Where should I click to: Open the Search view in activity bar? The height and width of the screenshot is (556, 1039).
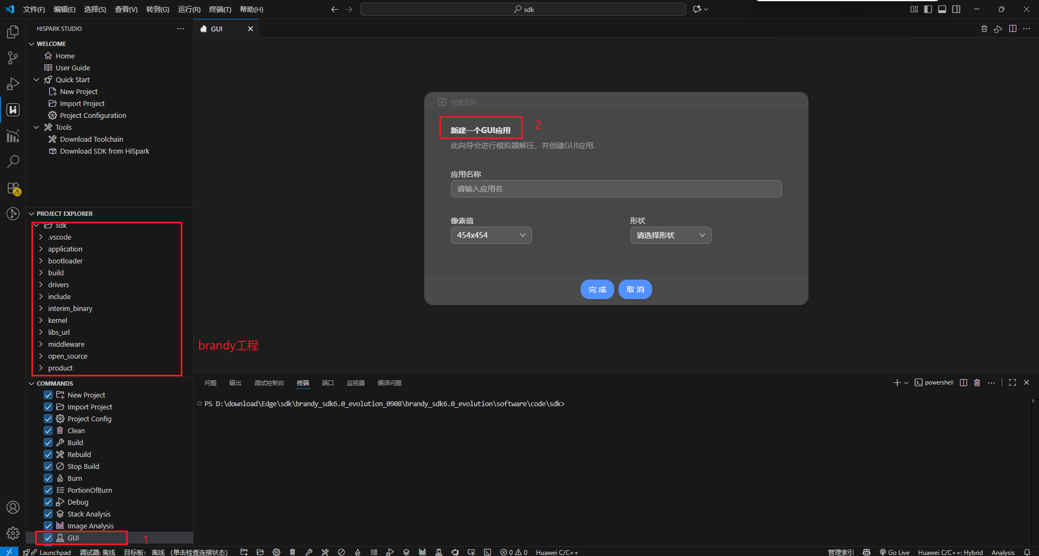point(13,161)
